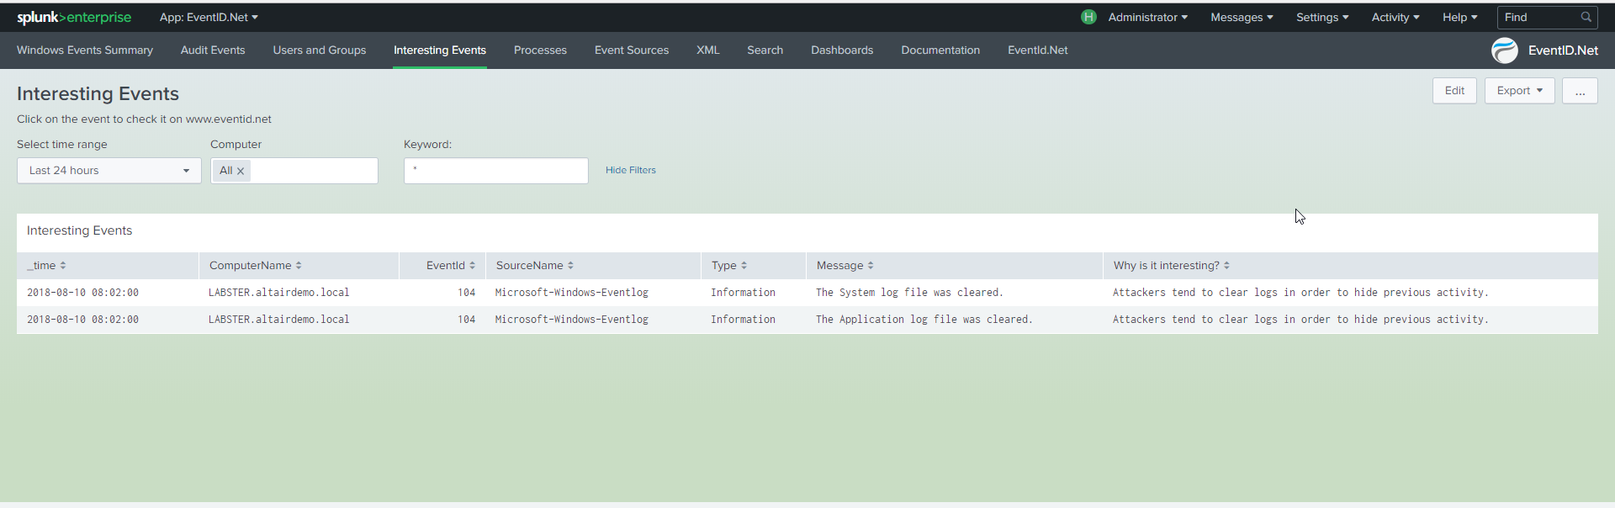Click the EventID.Net logo icon
This screenshot has height=508, width=1615.
tap(1505, 50)
